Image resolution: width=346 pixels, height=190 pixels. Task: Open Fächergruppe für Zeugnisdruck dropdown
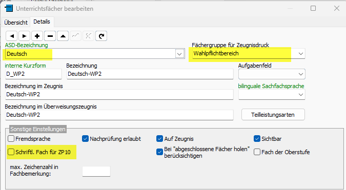(x=300, y=54)
